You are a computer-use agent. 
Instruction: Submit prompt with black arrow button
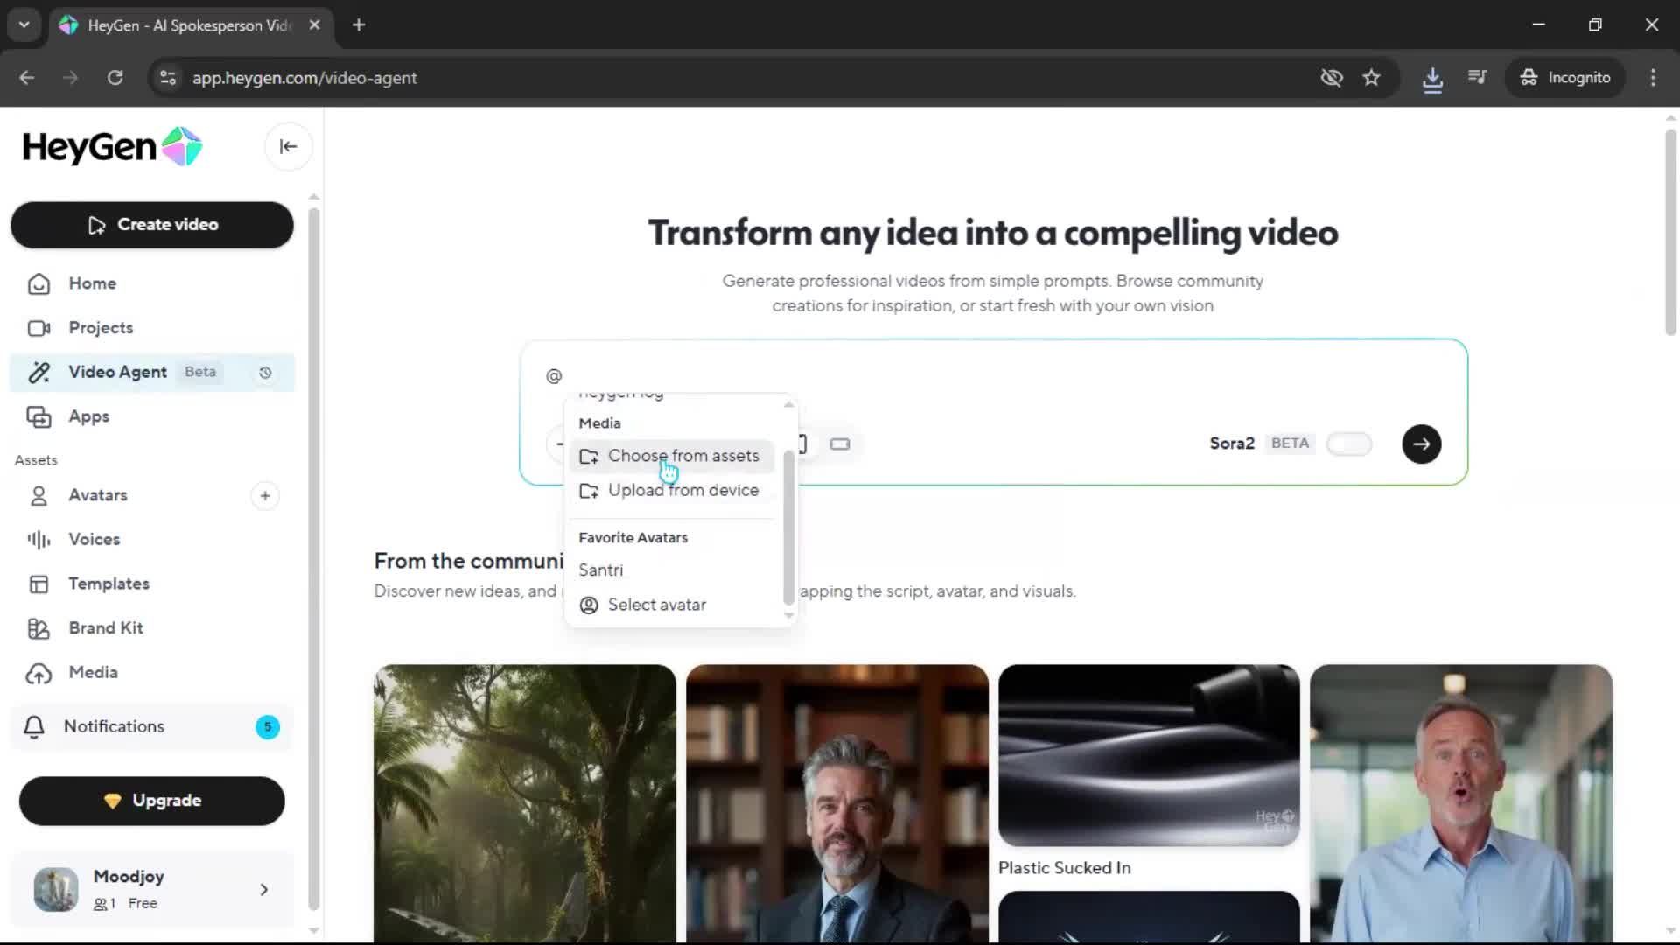(1421, 444)
